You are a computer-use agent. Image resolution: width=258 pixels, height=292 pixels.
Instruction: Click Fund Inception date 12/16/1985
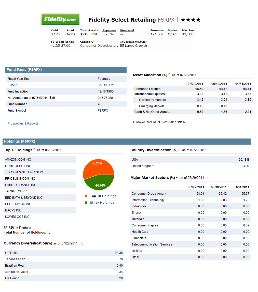point(106,91)
